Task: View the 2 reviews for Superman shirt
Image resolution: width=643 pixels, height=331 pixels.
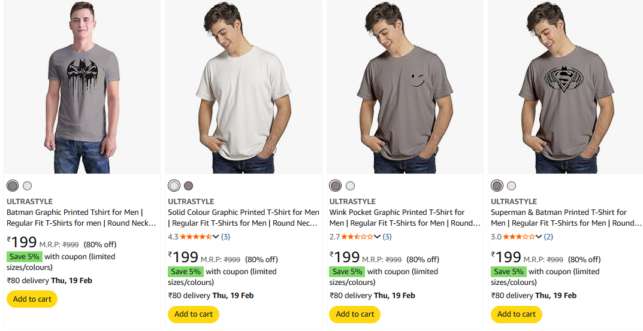Action: click(548, 236)
